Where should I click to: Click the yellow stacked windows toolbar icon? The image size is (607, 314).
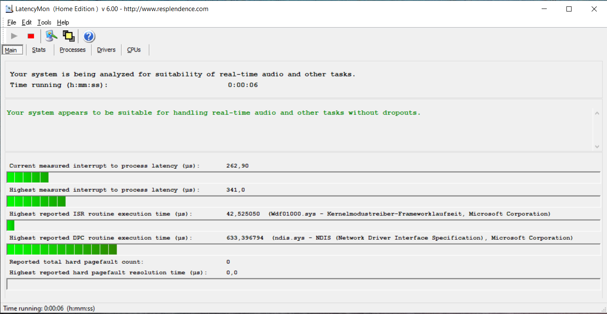coord(68,36)
